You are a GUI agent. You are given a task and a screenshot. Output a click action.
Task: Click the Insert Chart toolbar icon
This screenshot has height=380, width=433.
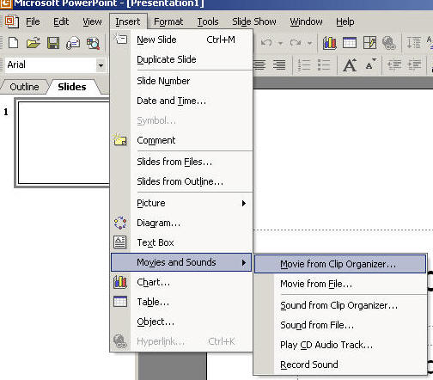coord(330,43)
